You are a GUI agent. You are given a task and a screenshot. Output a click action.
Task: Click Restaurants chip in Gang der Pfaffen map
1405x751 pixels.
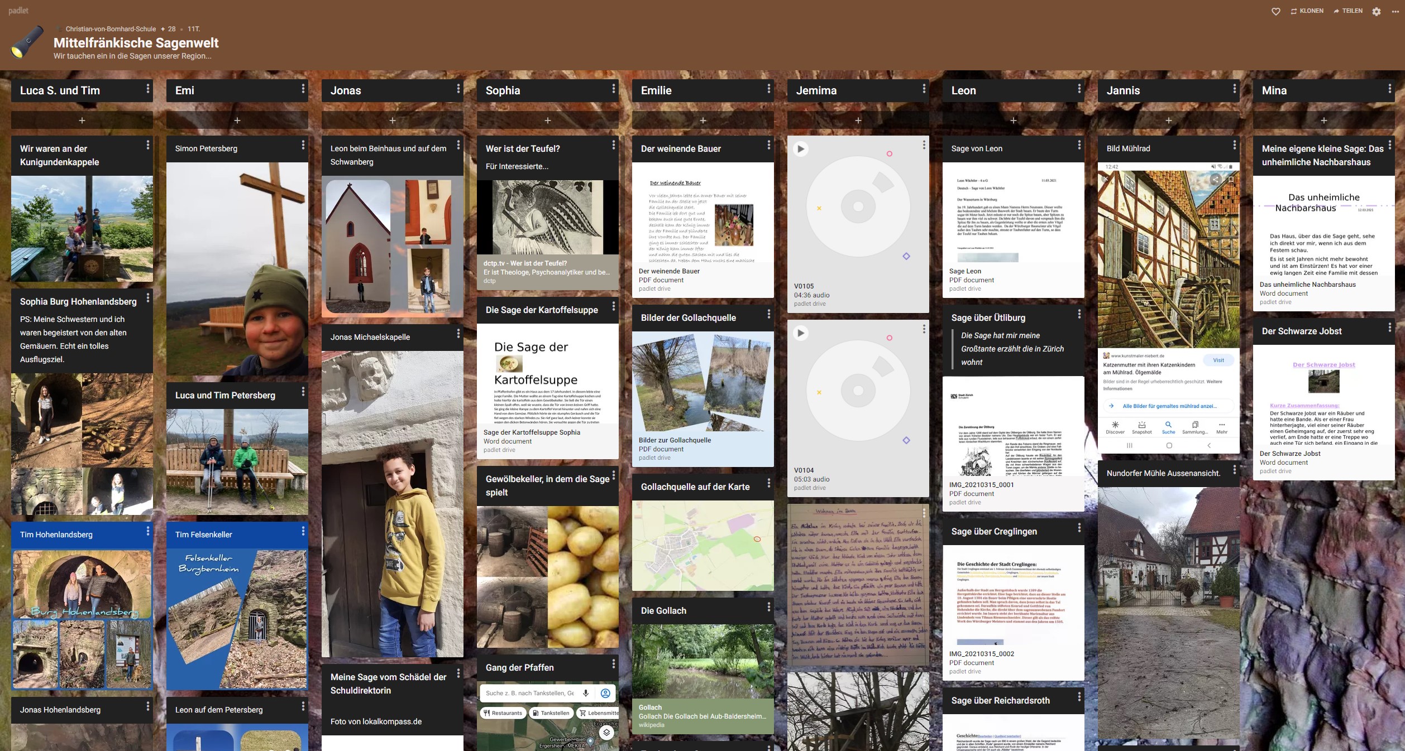click(x=503, y=713)
